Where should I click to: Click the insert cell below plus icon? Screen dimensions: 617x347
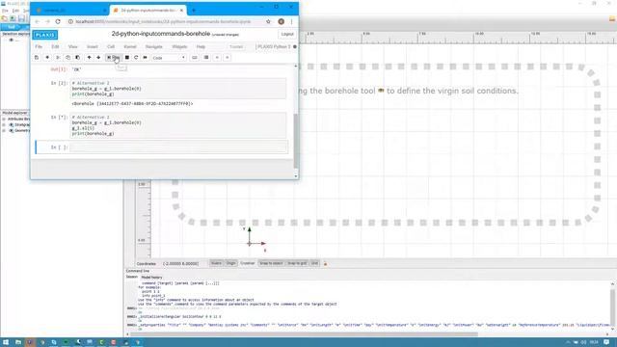click(x=47, y=58)
